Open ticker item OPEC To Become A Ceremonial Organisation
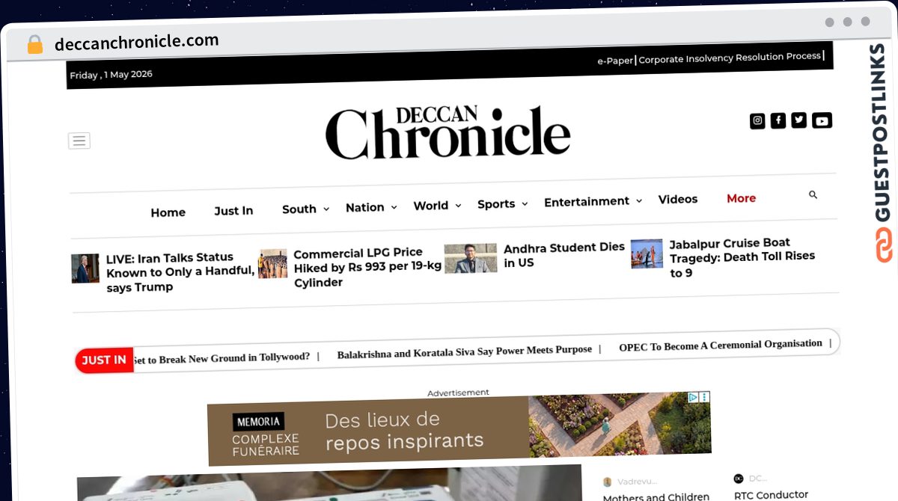This screenshot has width=898, height=501. pyautogui.click(x=720, y=345)
